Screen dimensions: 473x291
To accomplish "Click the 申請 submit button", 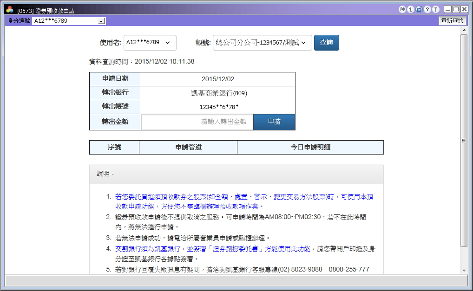I will (274, 122).
